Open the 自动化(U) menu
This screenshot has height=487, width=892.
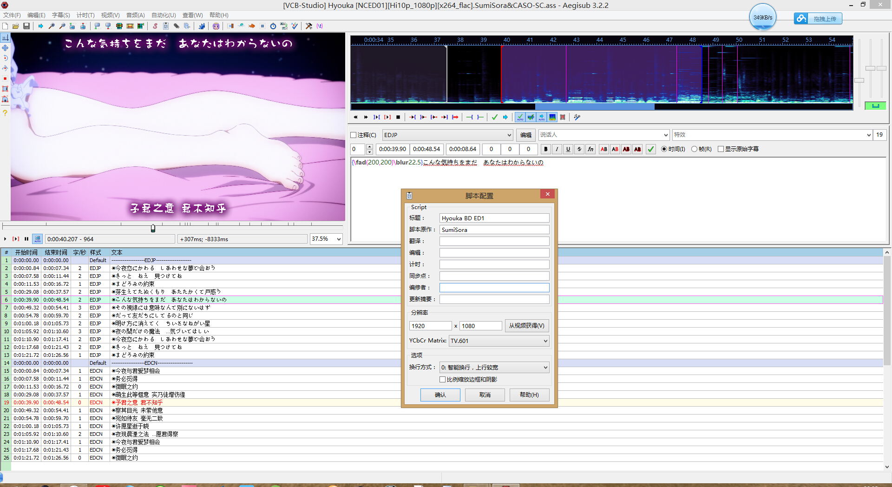point(164,15)
